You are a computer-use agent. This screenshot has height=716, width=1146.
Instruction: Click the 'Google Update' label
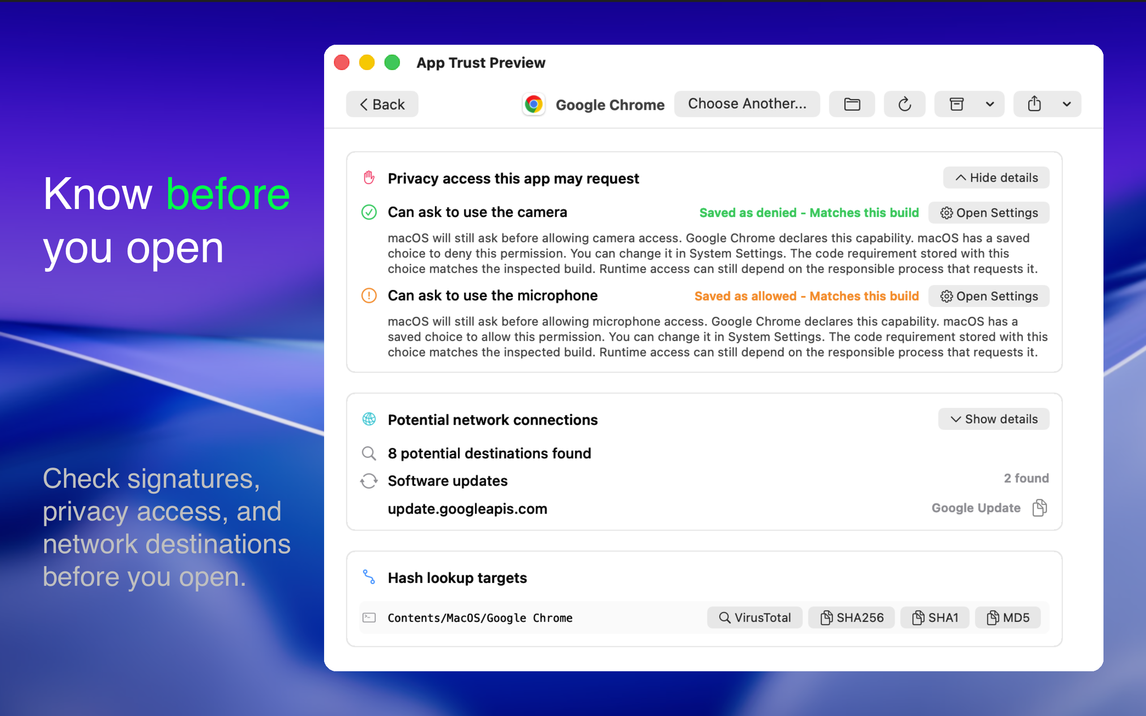(x=976, y=508)
